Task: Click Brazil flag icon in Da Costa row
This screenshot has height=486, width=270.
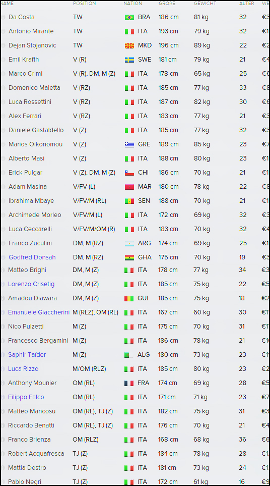Action: click(x=129, y=17)
